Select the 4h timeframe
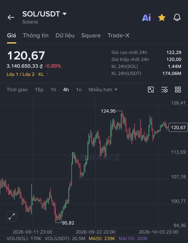 click(x=66, y=90)
